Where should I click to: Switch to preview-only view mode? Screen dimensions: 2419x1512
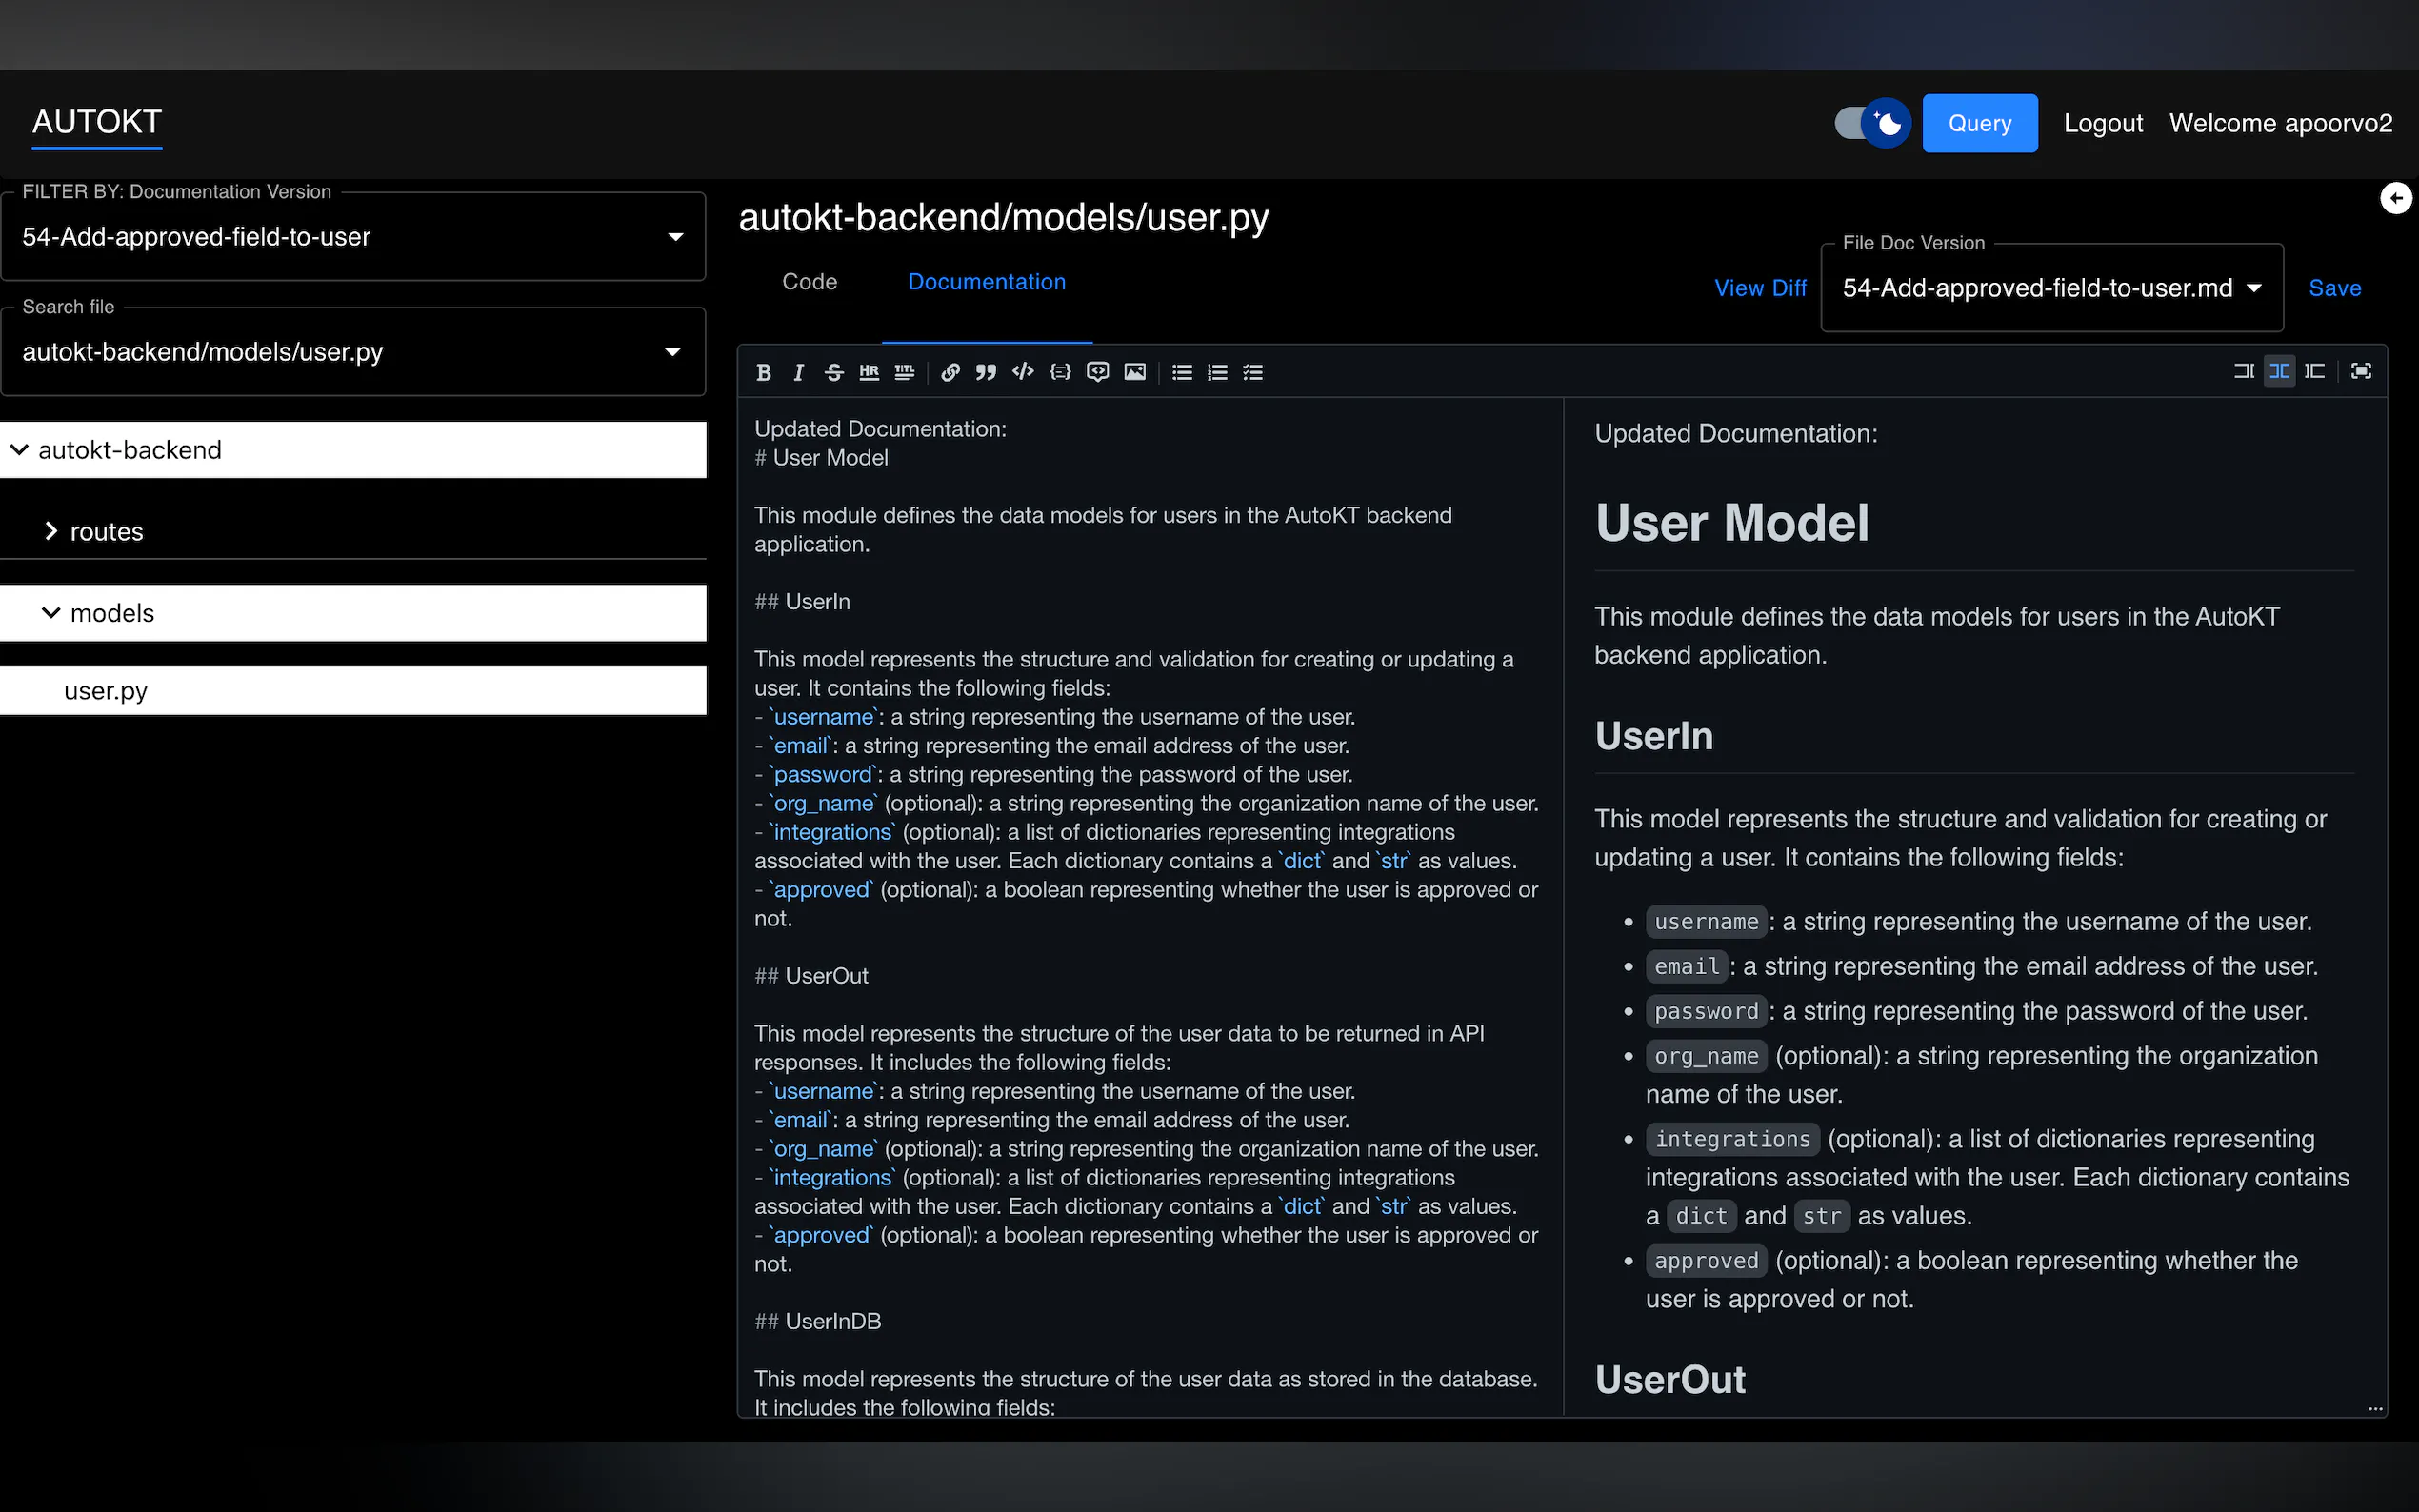[2314, 371]
